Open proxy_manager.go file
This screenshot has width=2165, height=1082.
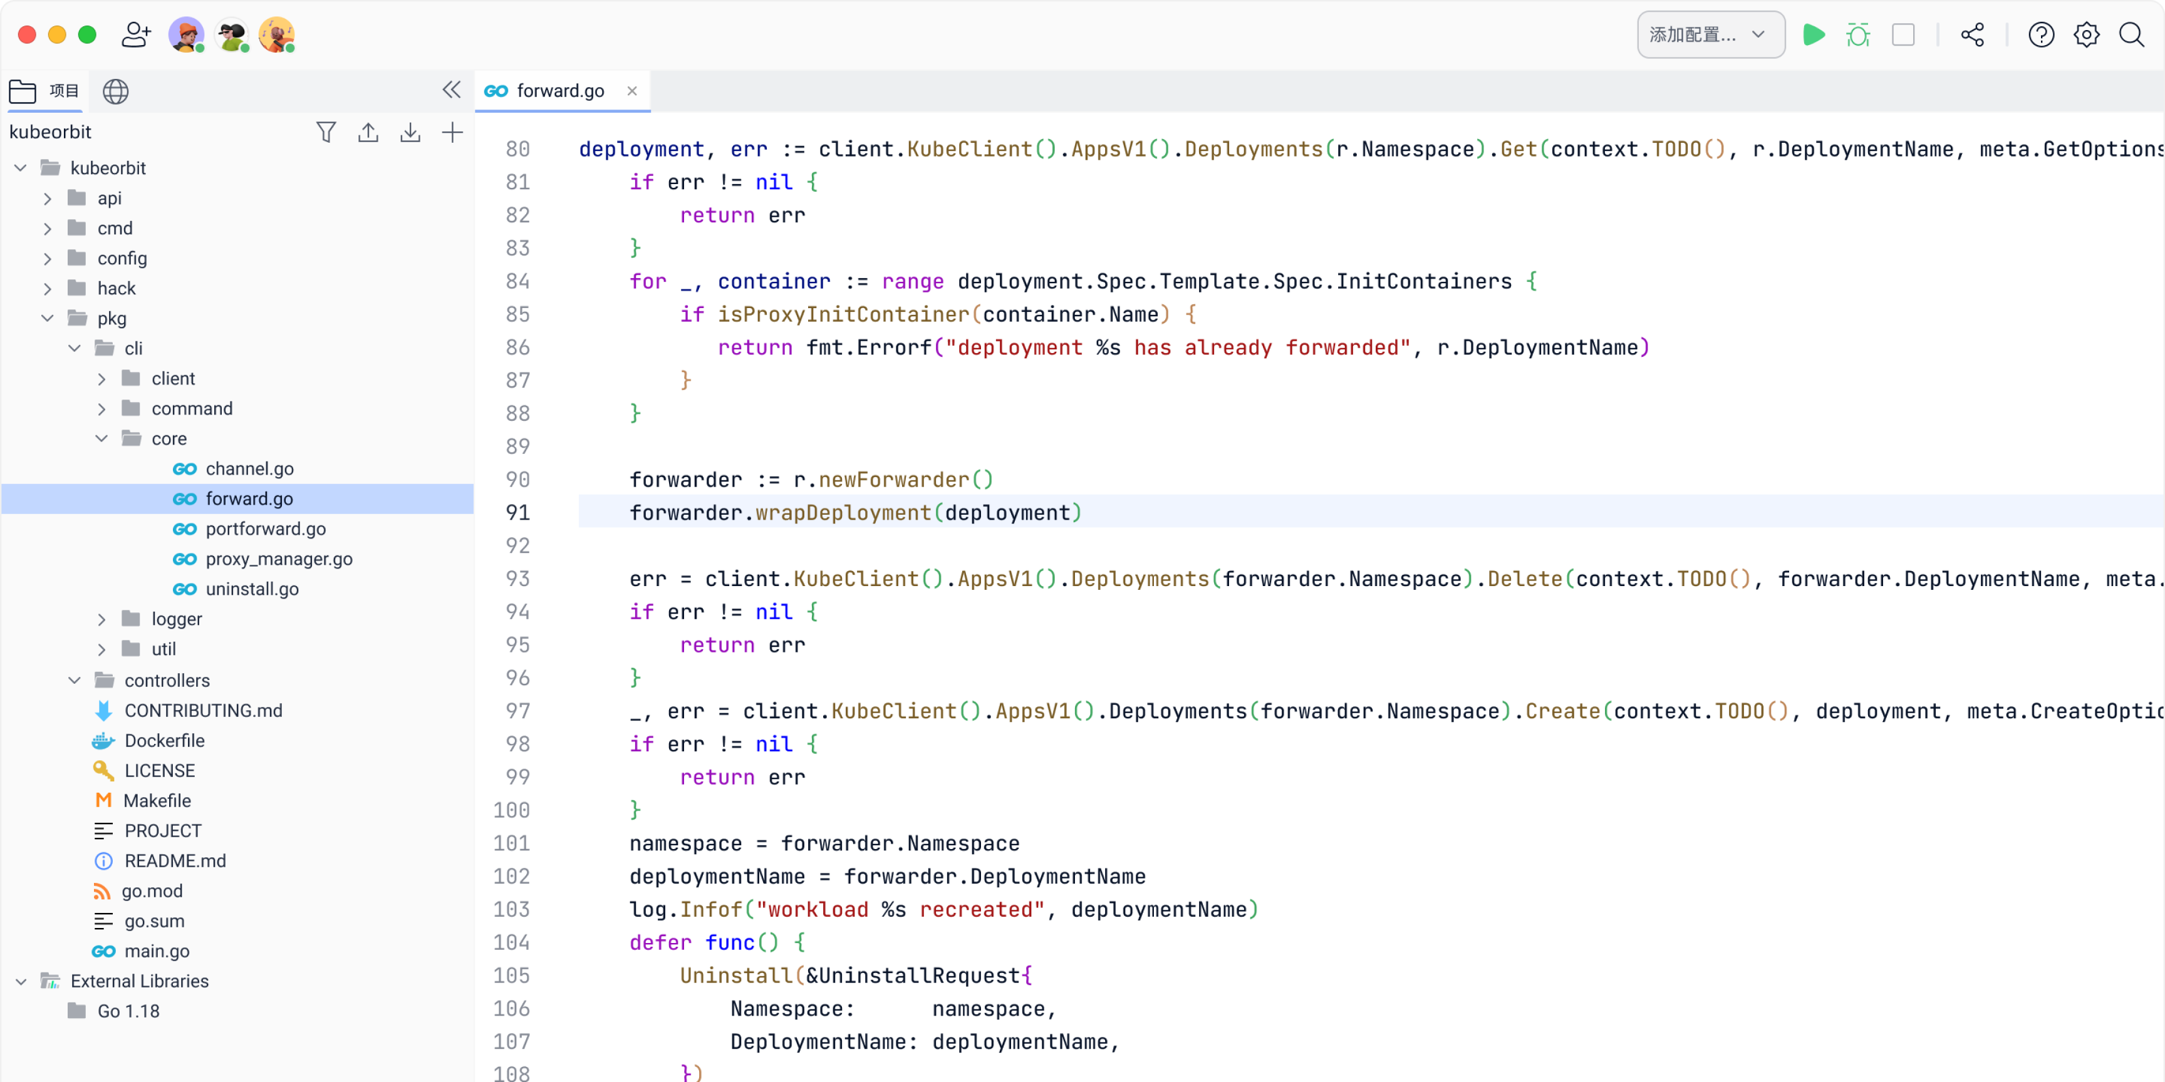[278, 560]
